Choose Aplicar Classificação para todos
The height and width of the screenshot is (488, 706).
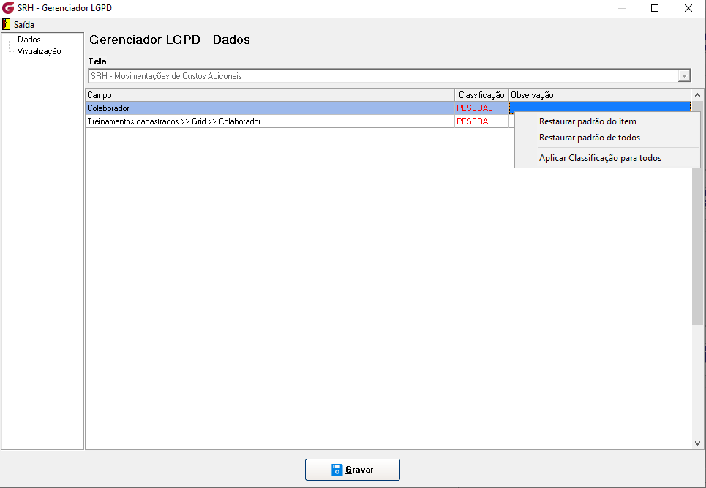pyautogui.click(x=600, y=158)
